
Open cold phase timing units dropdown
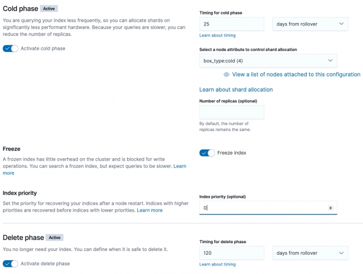click(310, 24)
